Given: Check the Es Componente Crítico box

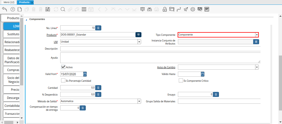Looking at the screenshot, I should pyautogui.click(x=181, y=81).
